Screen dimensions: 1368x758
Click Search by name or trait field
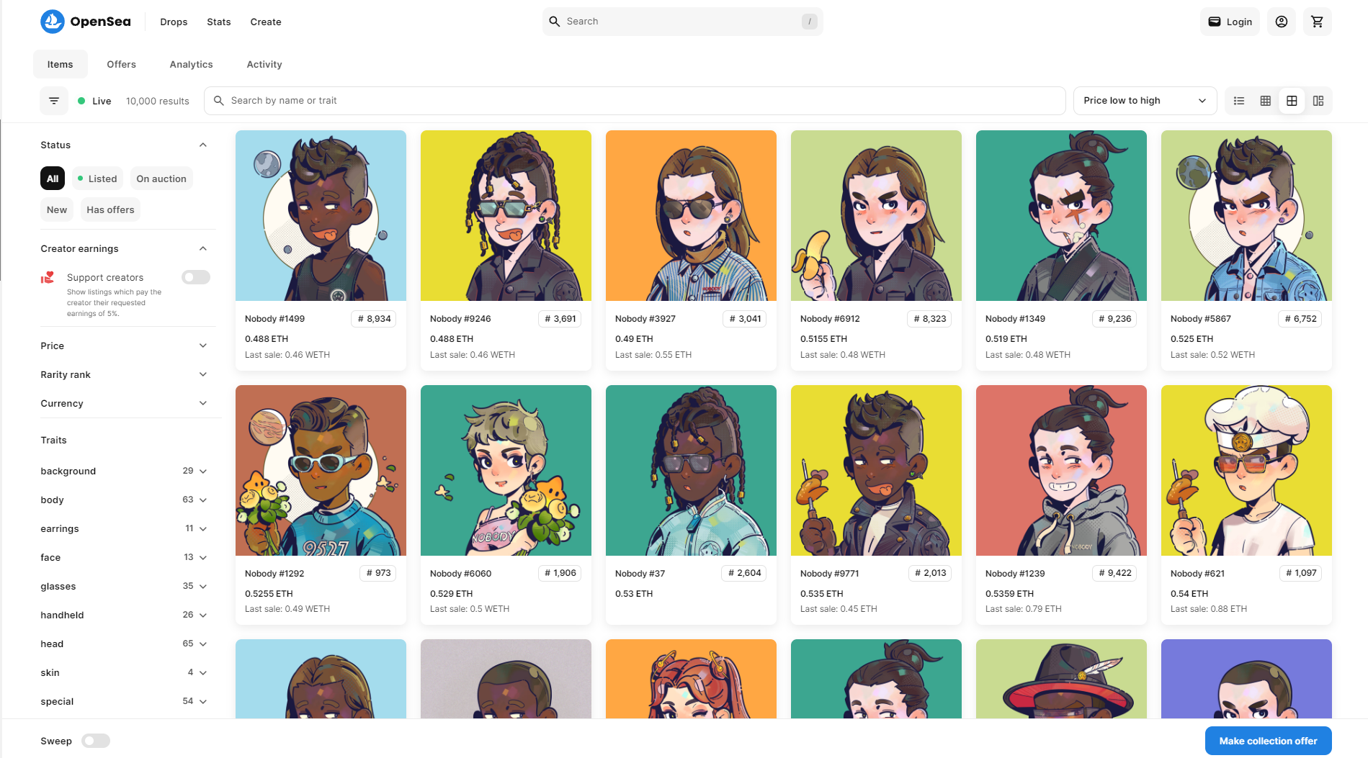[635, 101]
